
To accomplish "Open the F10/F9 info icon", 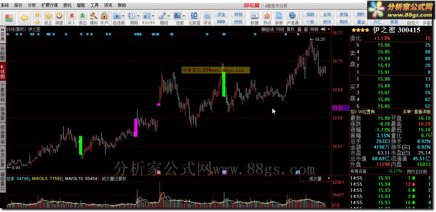I will tap(147, 16).
